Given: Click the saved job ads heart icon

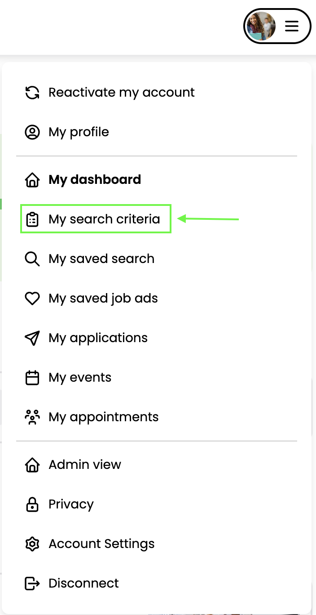Looking at the screenshot, I should coord(32,299).
